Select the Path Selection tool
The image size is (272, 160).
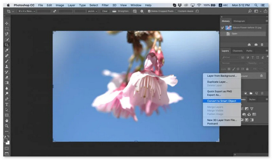[x=7, y=110]
